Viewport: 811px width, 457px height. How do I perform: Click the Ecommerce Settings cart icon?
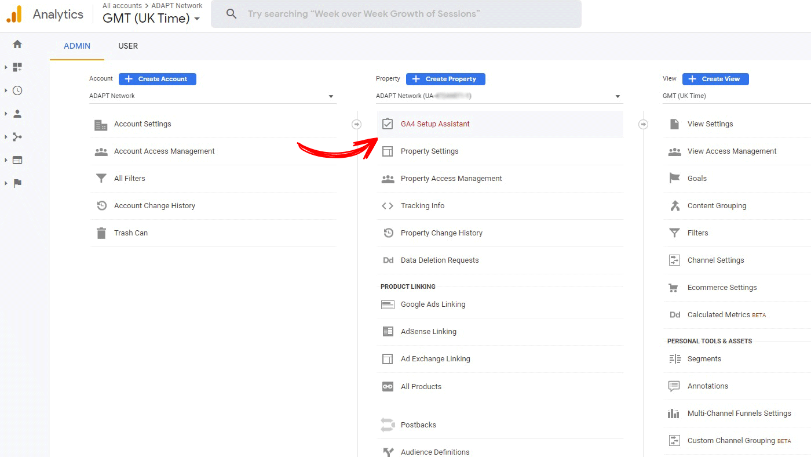click(x=674, y=288)
